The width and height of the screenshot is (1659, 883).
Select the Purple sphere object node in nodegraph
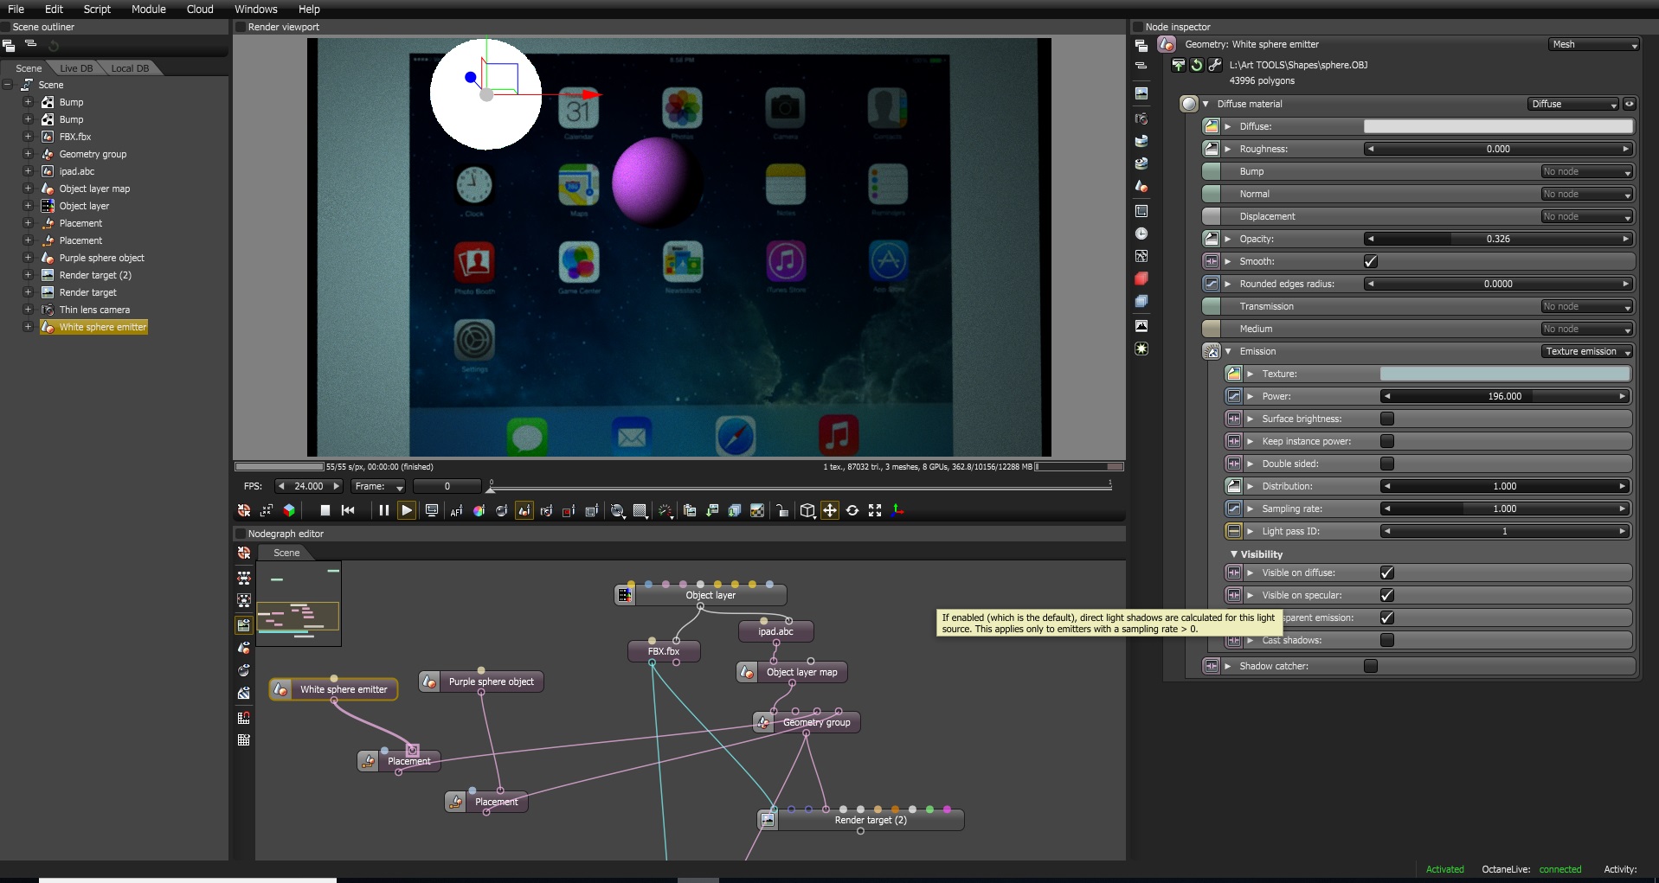pos(481,681)
